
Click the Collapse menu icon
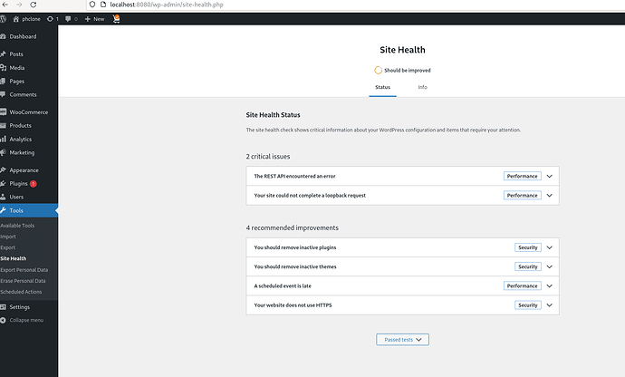pyautogui.click(x=5, y=320)
